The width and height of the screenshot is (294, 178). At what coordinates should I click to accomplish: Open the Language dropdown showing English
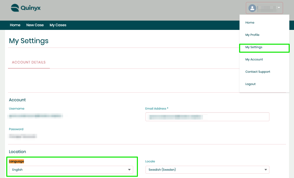(71, 170)
